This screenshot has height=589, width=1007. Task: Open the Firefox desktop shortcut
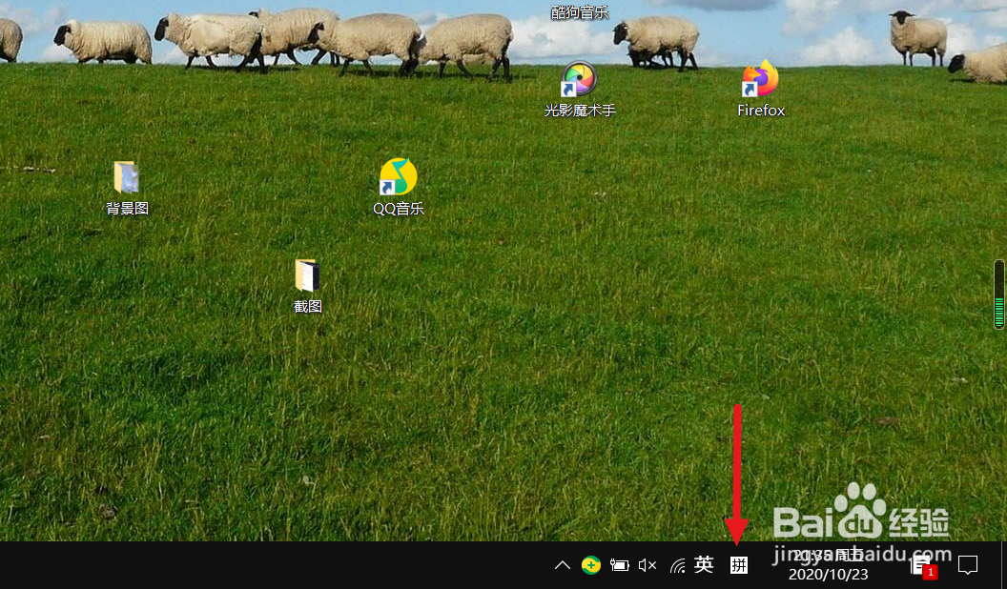[x=761, y=90]
